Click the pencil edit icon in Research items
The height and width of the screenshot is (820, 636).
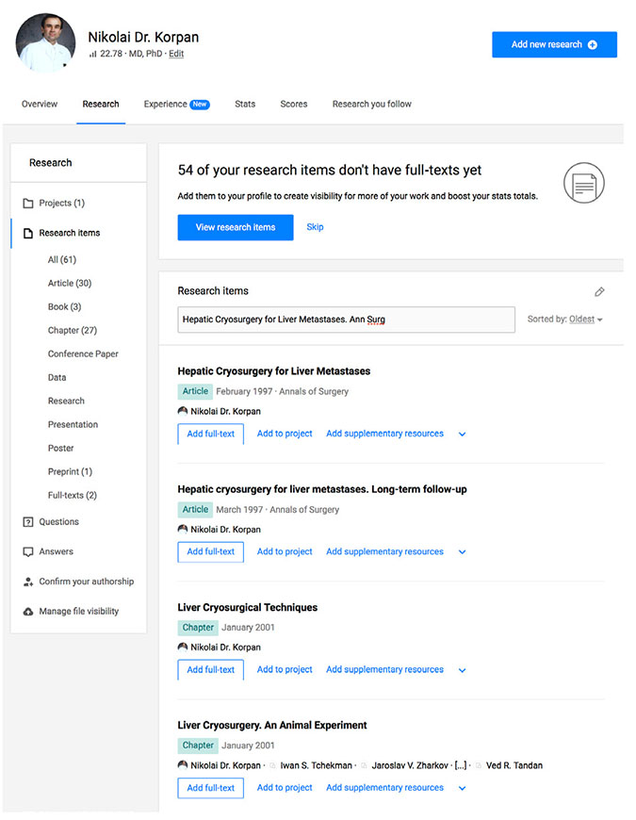pos(599,292)
